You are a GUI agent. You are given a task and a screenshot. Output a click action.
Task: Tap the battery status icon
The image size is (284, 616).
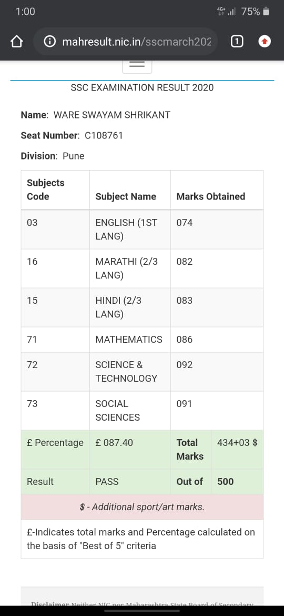click(x=266, y=12)
